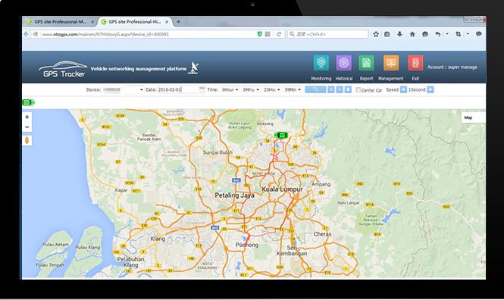Screen dimensions: 504x300
Task: Close the second browser tab
Action: point(167,22)
